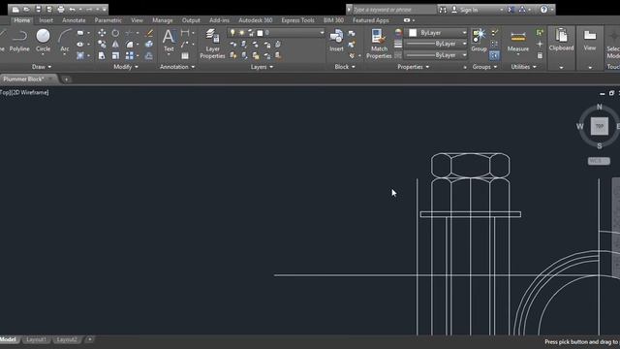620x349 pixels.
Task: Click the Measure utility icon
Action: (518, 41)
